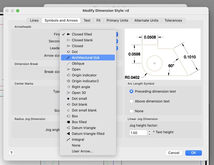Open the Second arrowhead dropdown arrow
This screenshot has width=214, height=165.
pyautogui.click(x=117, y=41)
